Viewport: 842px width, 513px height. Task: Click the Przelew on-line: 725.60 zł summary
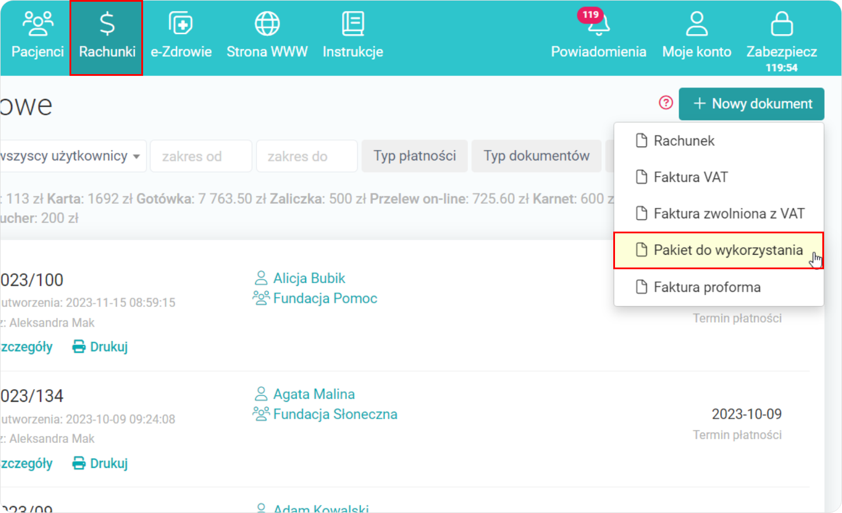449,199
